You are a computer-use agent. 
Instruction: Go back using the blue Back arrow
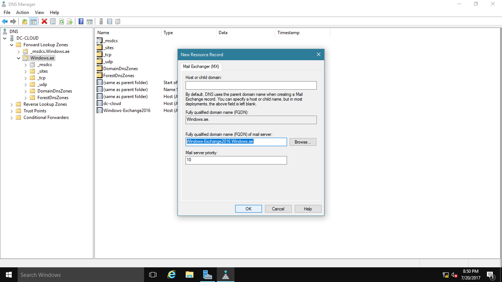coord(5,22)
